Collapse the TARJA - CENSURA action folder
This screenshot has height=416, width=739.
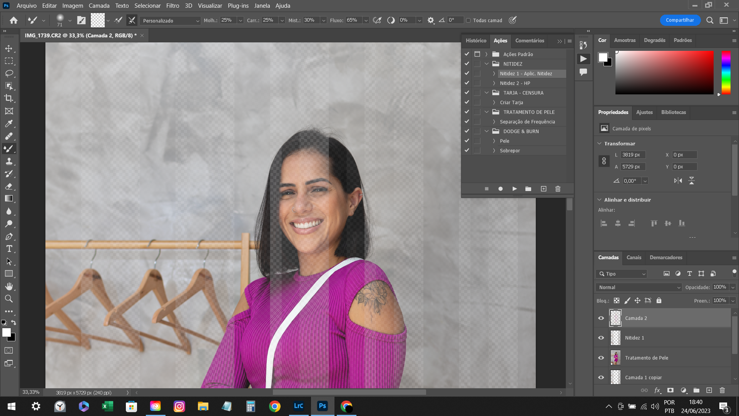point(486,92)
